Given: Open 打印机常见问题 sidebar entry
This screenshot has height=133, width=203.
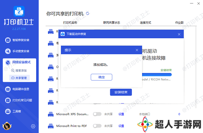Looking at the screenshot, I should [19, 100].
